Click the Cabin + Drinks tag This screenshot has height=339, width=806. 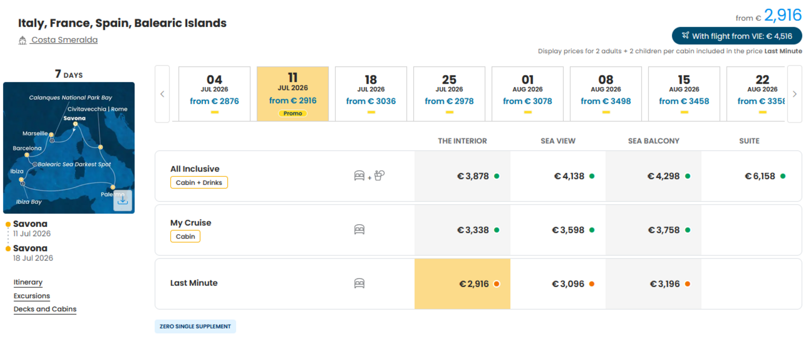[x=199, y=183]
